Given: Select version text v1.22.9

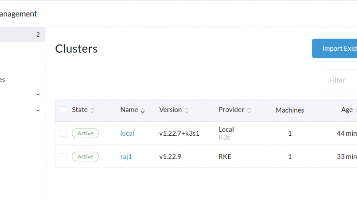Looking at the screenshot, I should [170, 157].
